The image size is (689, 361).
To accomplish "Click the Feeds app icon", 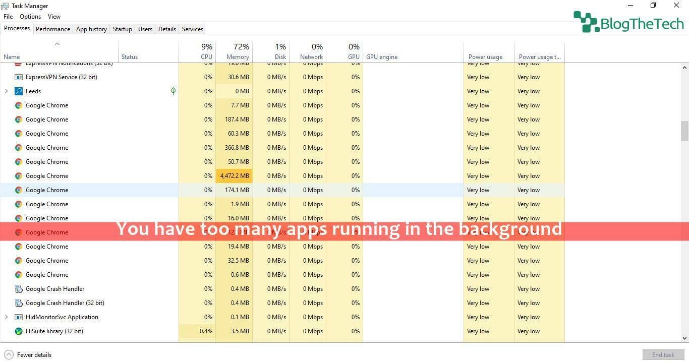I will [x=19, y=91].
